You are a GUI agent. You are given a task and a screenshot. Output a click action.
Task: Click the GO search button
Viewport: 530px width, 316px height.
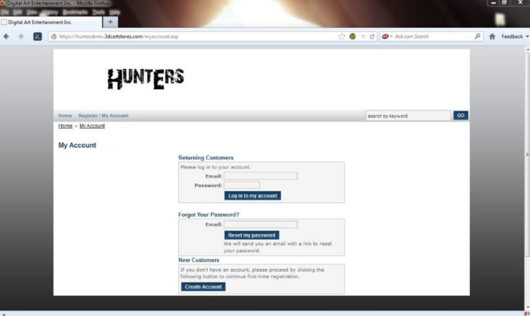(460, 115)
